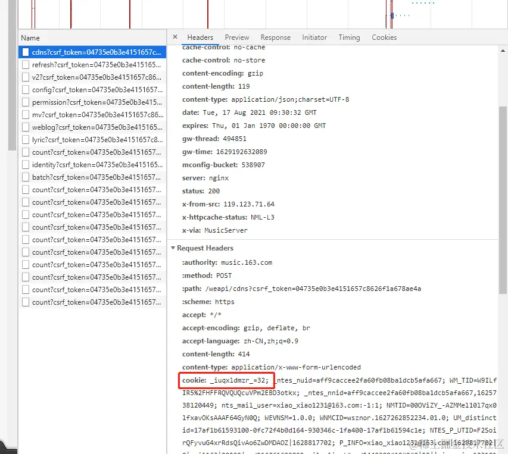This screenshot has height=454, width=508.
Task: Click the scroll-up arrow of headers pane
Action: pos(503,51)
